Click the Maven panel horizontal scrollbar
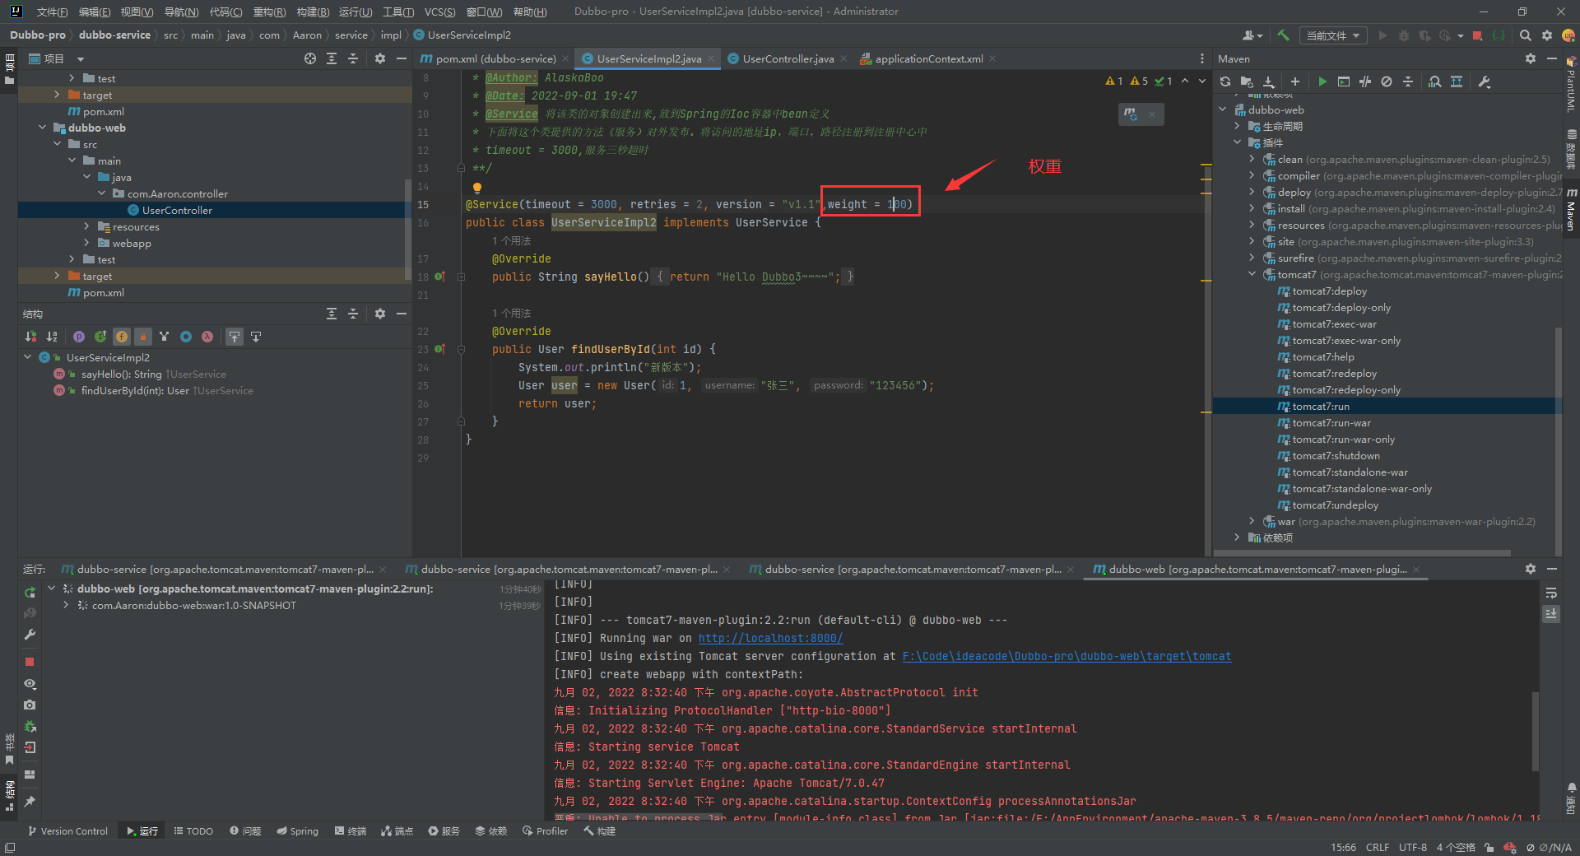 pyautogui.click(x=1362, y=553)
